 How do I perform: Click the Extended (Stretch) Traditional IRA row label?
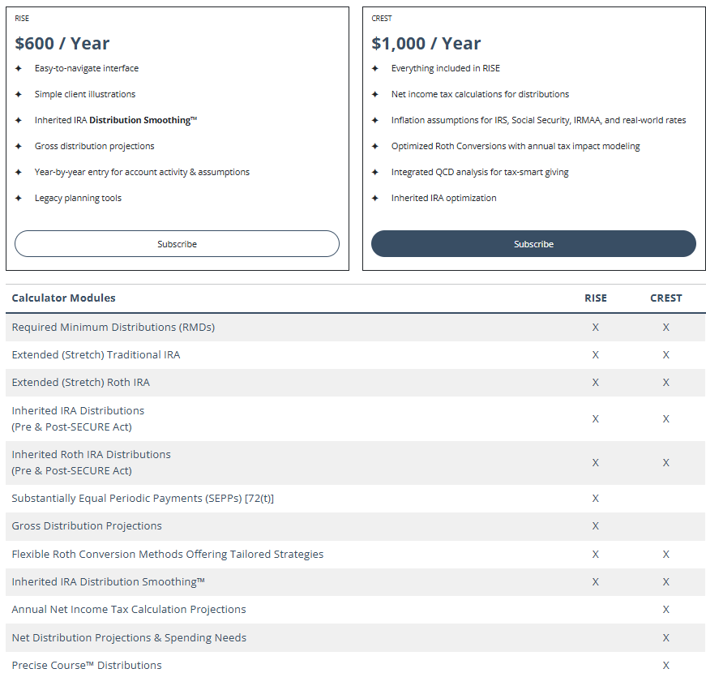point(96,355)
